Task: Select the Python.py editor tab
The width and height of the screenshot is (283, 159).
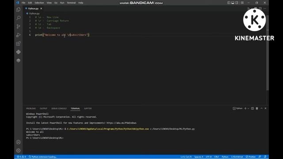Action: 34,8
